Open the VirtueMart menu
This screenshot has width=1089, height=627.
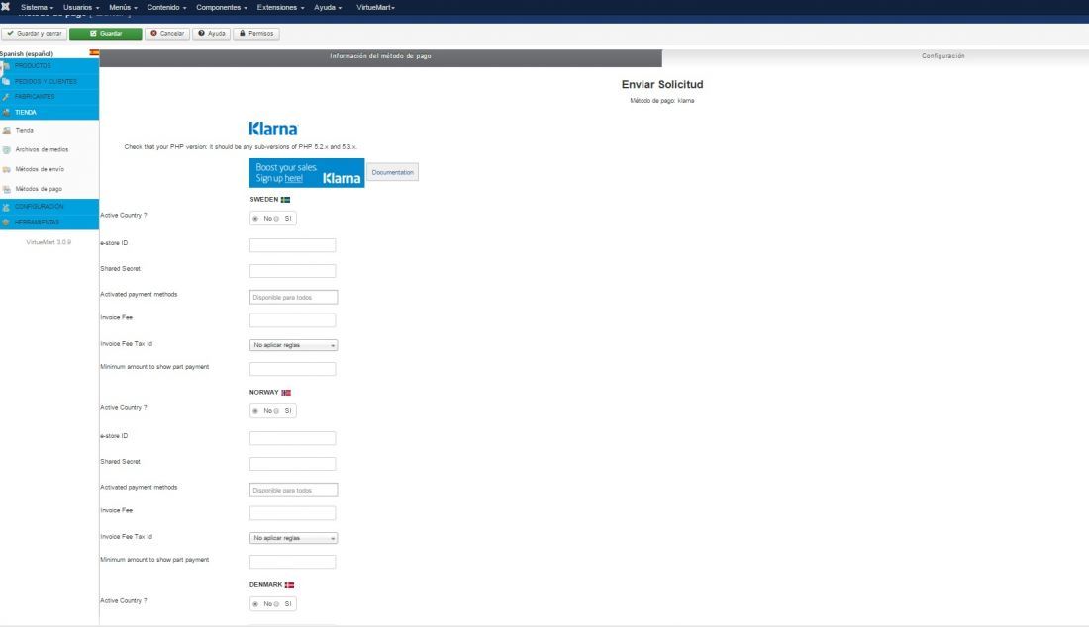375,7
